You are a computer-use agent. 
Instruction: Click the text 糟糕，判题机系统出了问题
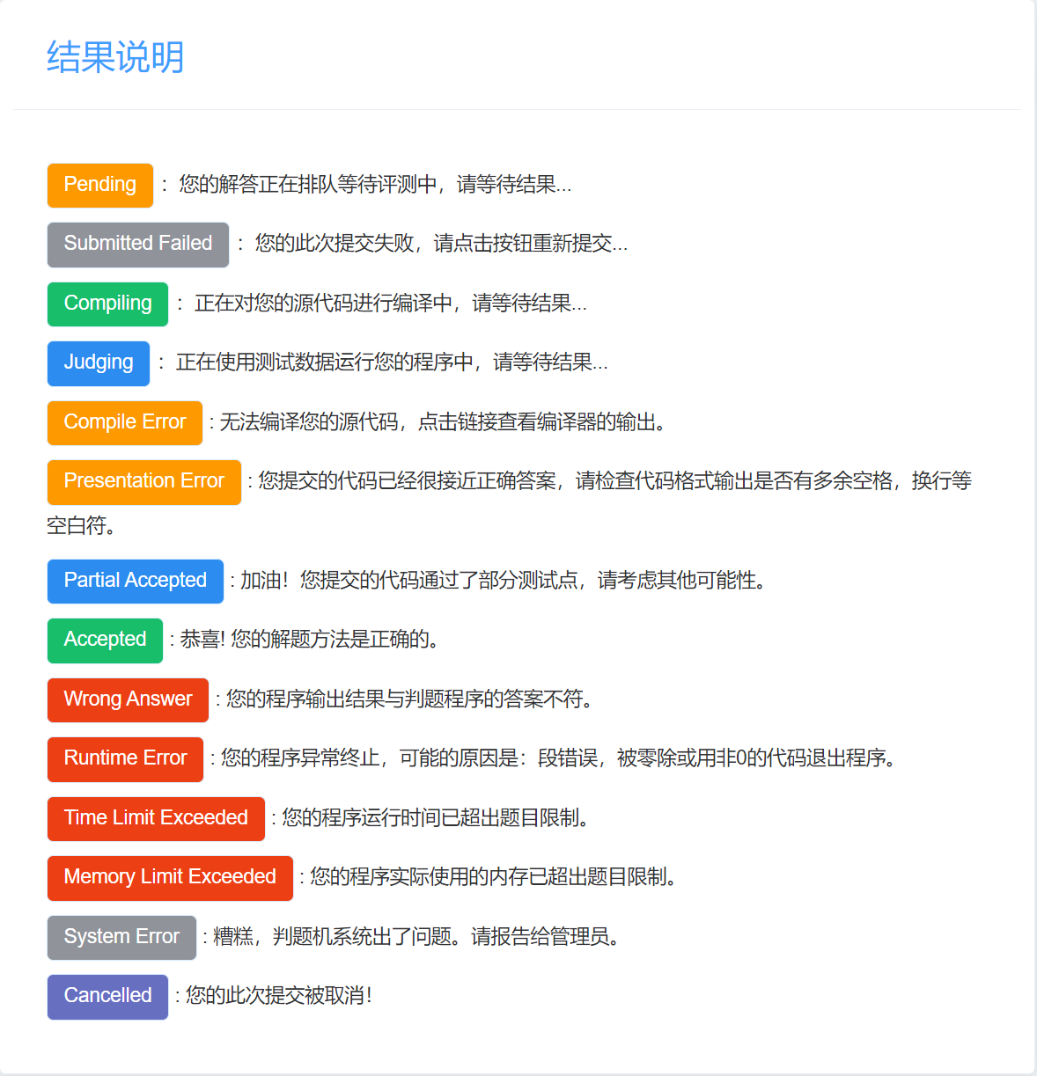(x=333, y=937)
